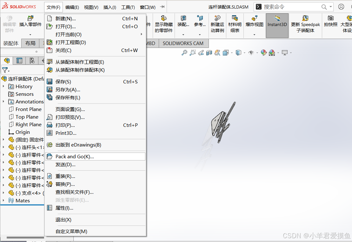The image size is (352, 242).
Task: Click View Settings monitor icon
Action: click(x=285, y=53)
